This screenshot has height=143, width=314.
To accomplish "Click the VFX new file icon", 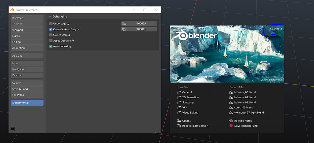I will coord(179,107).
